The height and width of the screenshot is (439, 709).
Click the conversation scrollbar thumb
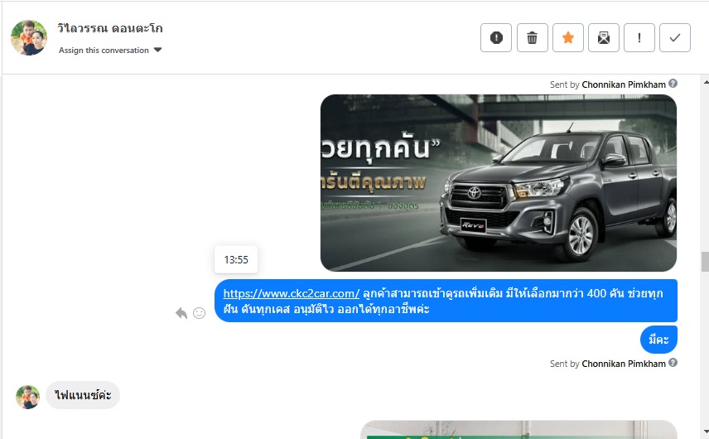coord(706,262)
